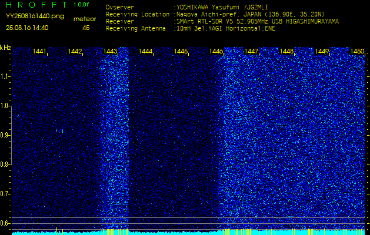Click the 1445 time marker
370x235 pixels.
(181, 51)
